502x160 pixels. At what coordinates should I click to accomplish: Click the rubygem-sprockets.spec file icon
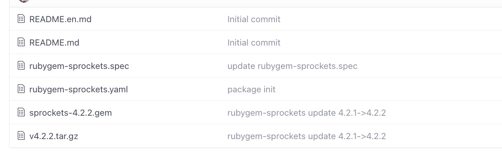[x=21, y=66]
